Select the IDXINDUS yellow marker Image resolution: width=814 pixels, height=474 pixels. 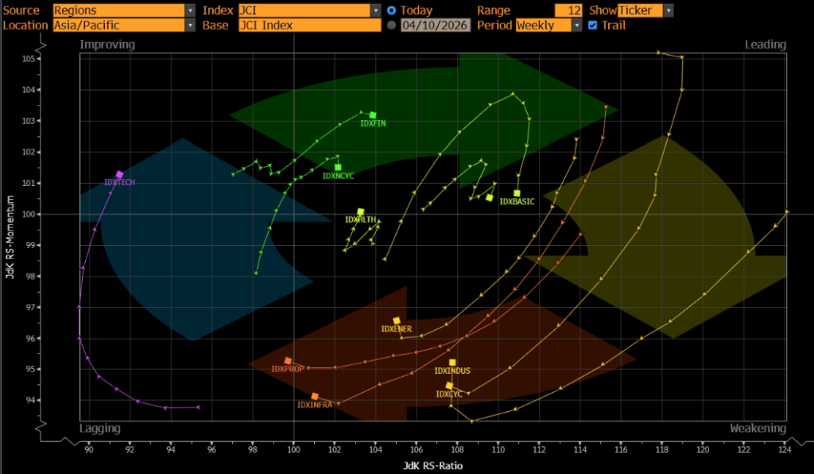click(452, 363)
